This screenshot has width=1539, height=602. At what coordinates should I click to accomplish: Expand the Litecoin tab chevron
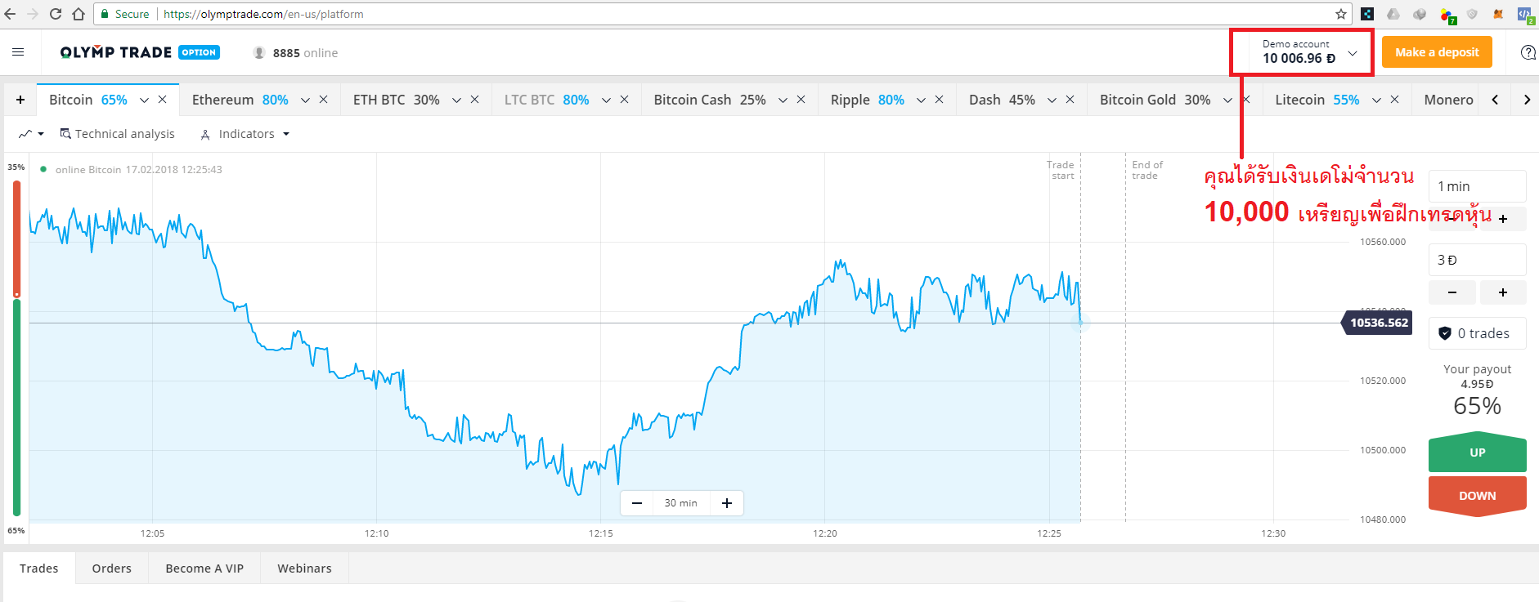click(x=1376, y=100)
